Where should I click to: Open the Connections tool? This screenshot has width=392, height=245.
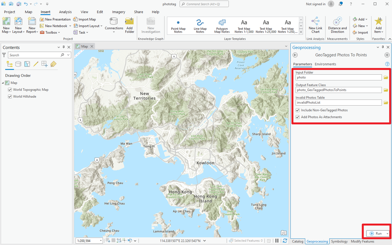tap(114, 25)
